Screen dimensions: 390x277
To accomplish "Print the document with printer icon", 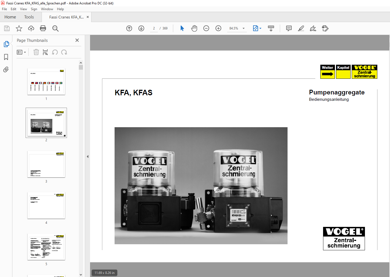I will coord(43,28).
